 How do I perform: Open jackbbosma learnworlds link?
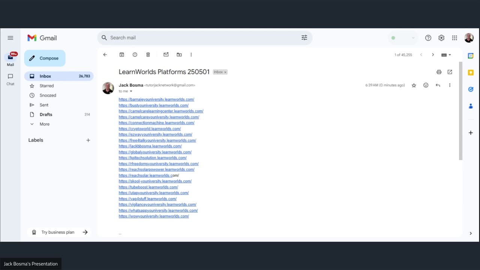click(150, 146)
